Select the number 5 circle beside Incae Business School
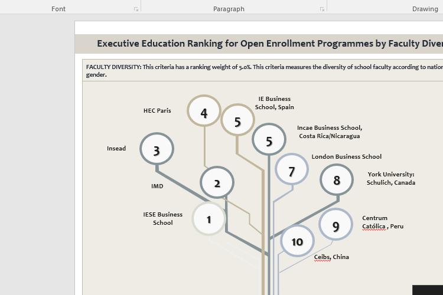The height and width of the screenshot is (295, 443). (269, 139)
